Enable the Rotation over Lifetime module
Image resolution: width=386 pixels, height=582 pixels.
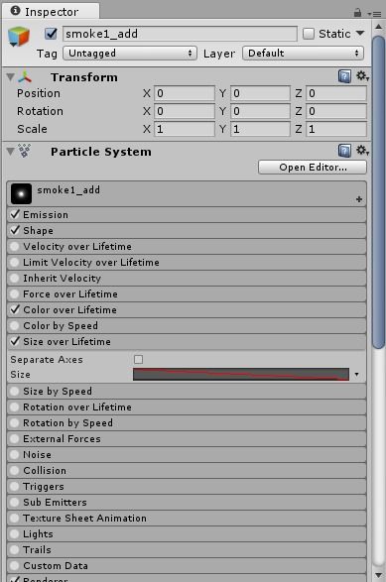pos(15,407)
